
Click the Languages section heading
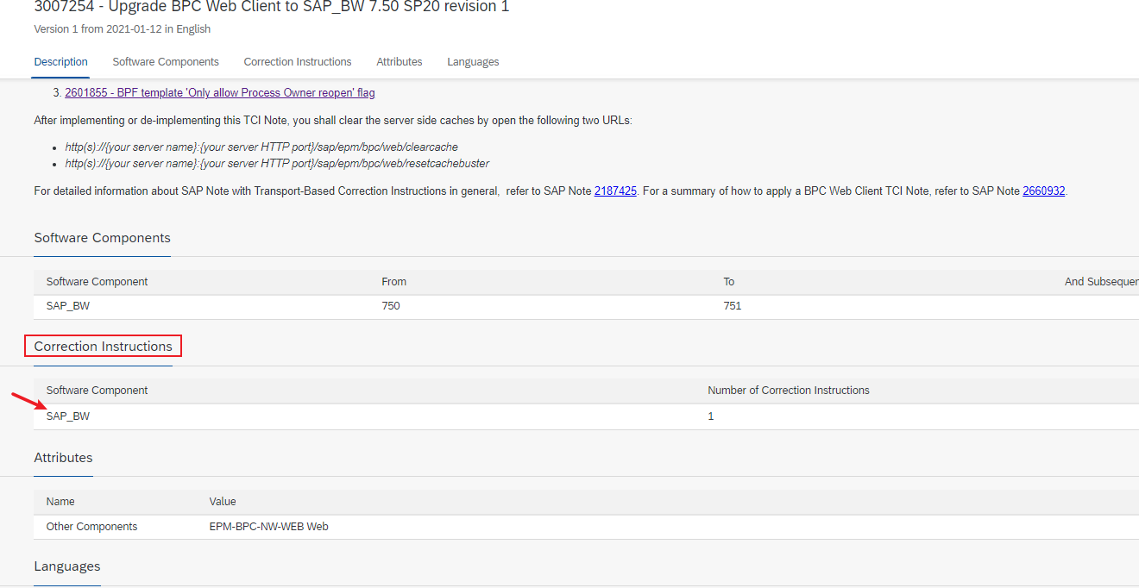click(67, 566)
